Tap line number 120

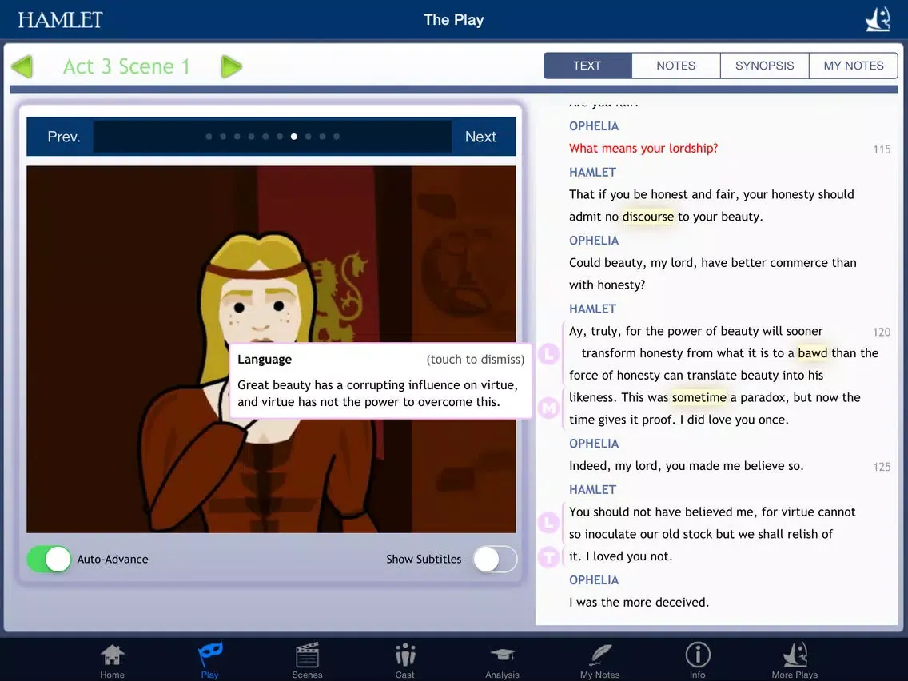pos(882,332)
